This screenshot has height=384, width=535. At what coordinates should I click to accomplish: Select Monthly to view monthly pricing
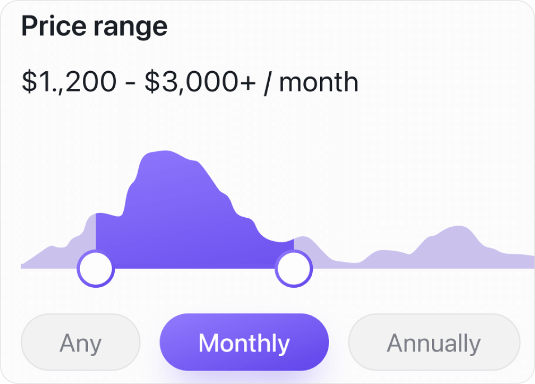pyautogui.click(x=243, y=342)
